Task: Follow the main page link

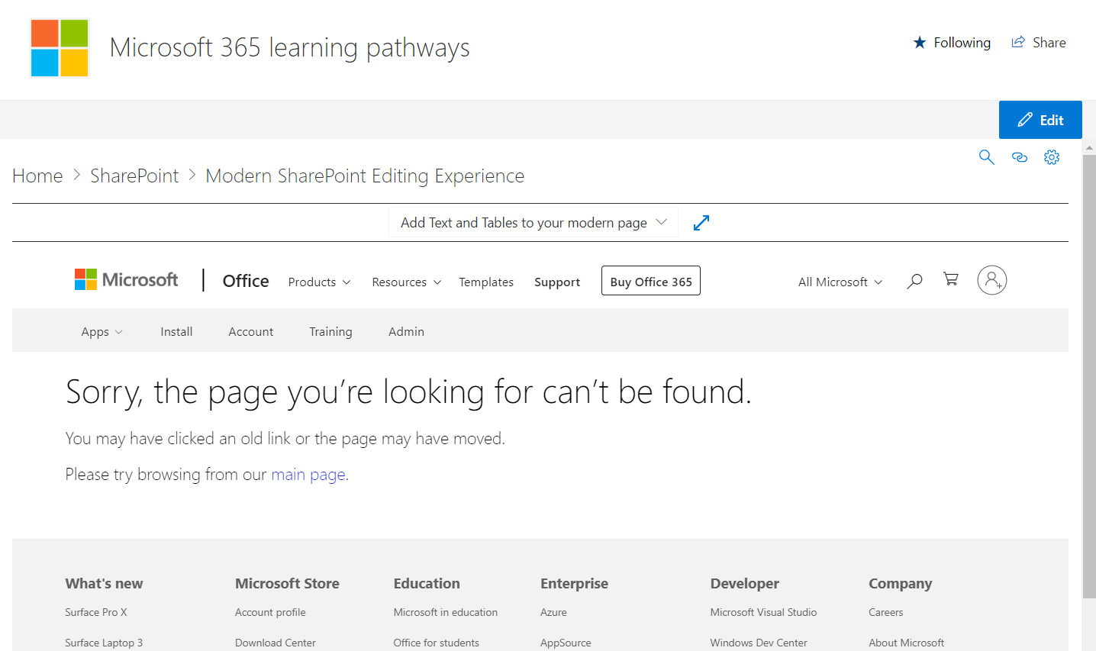Action: point(308,474)
